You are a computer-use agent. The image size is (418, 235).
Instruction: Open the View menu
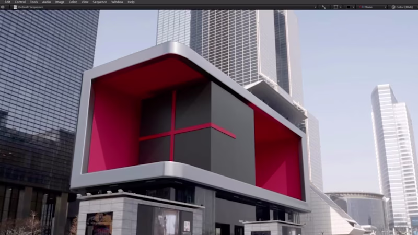click(x=85, y=2)
